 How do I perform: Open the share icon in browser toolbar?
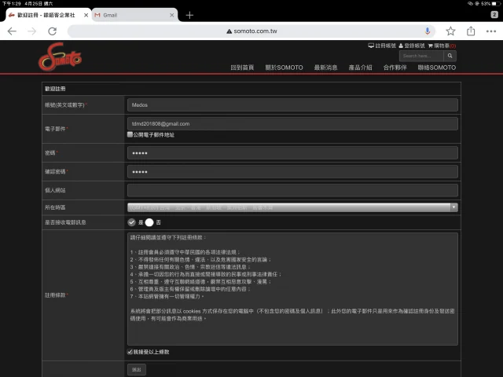tap(471, 31)
